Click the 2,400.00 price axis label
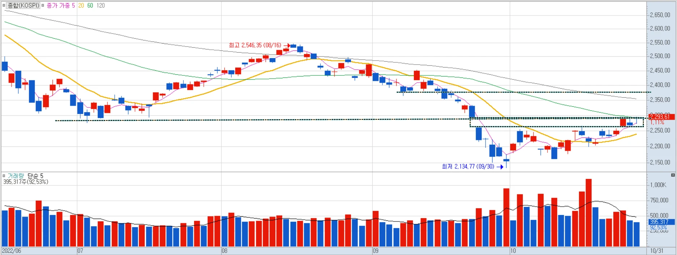 [660, 85]
